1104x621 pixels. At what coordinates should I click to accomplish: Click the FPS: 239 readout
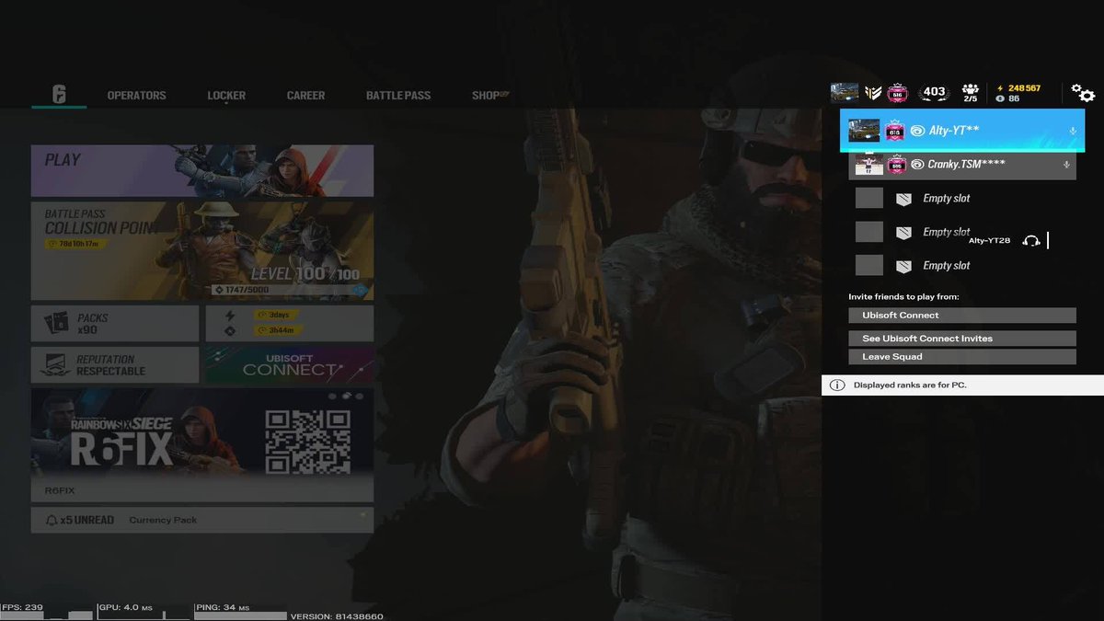coord(23,607)
